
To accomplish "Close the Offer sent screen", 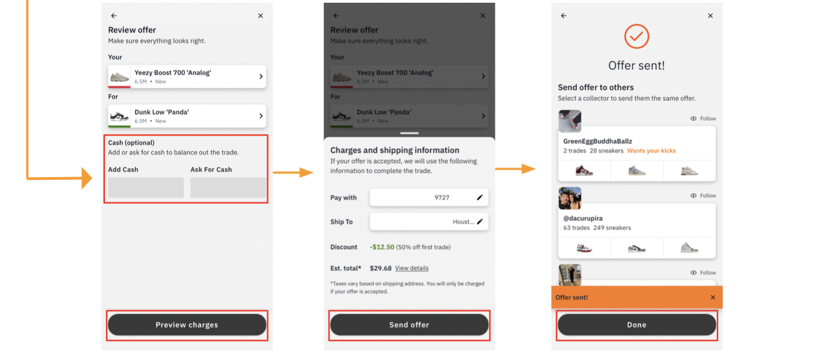I will [x=710, y=16].
